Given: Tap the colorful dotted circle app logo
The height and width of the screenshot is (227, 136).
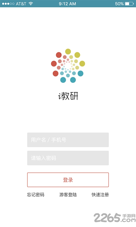Looking at the screenshot, I should pos(68,66).
